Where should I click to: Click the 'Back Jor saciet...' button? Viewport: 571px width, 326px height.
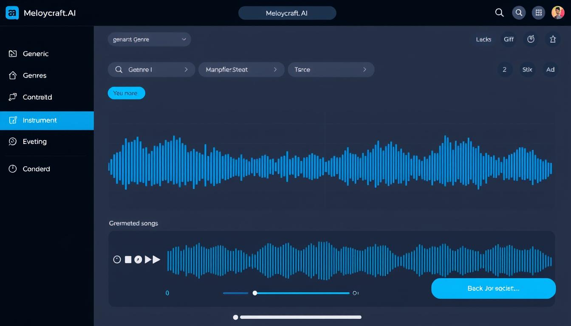pyautogui.click(x=493, y=289)
